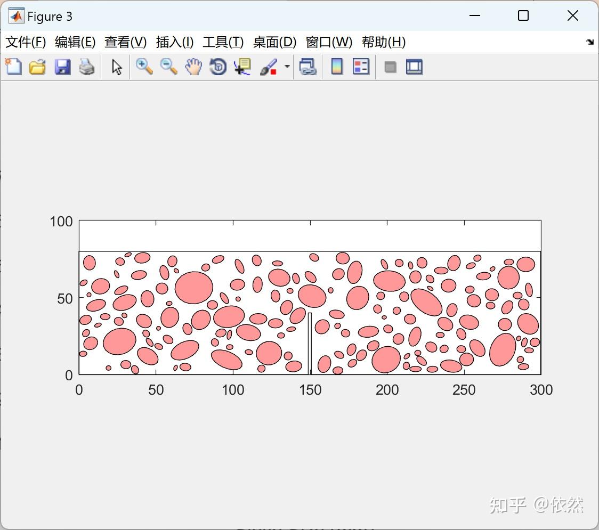Enable the Rotate 3D tool
The width and height of the screenshot is (599, 530).
click(x=218, y=67)
